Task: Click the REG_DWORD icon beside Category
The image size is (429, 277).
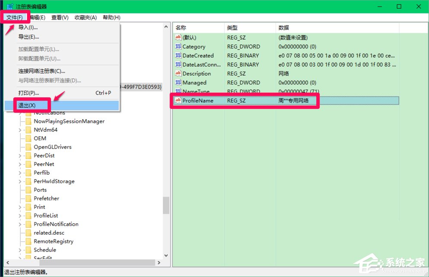Action: (x=178, y=47)
